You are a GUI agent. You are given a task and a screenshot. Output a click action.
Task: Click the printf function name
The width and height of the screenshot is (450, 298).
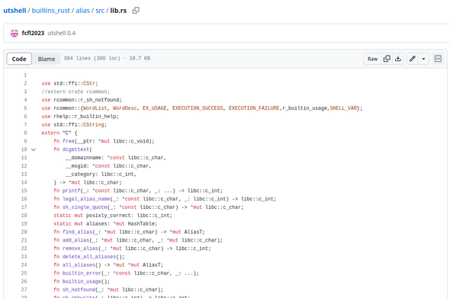pos(71,191)
